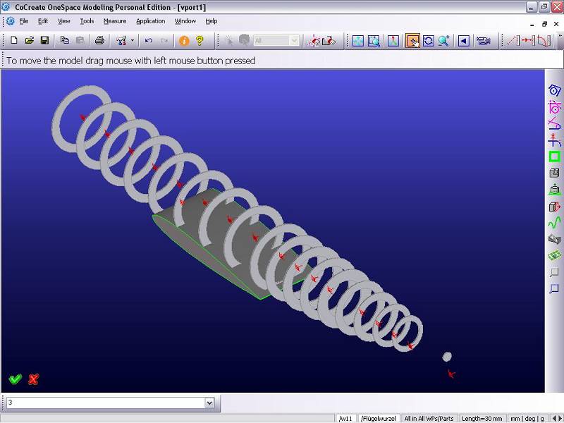Click the command input text field
Screen dimensions: 564x423
click(x=106, y=403)
